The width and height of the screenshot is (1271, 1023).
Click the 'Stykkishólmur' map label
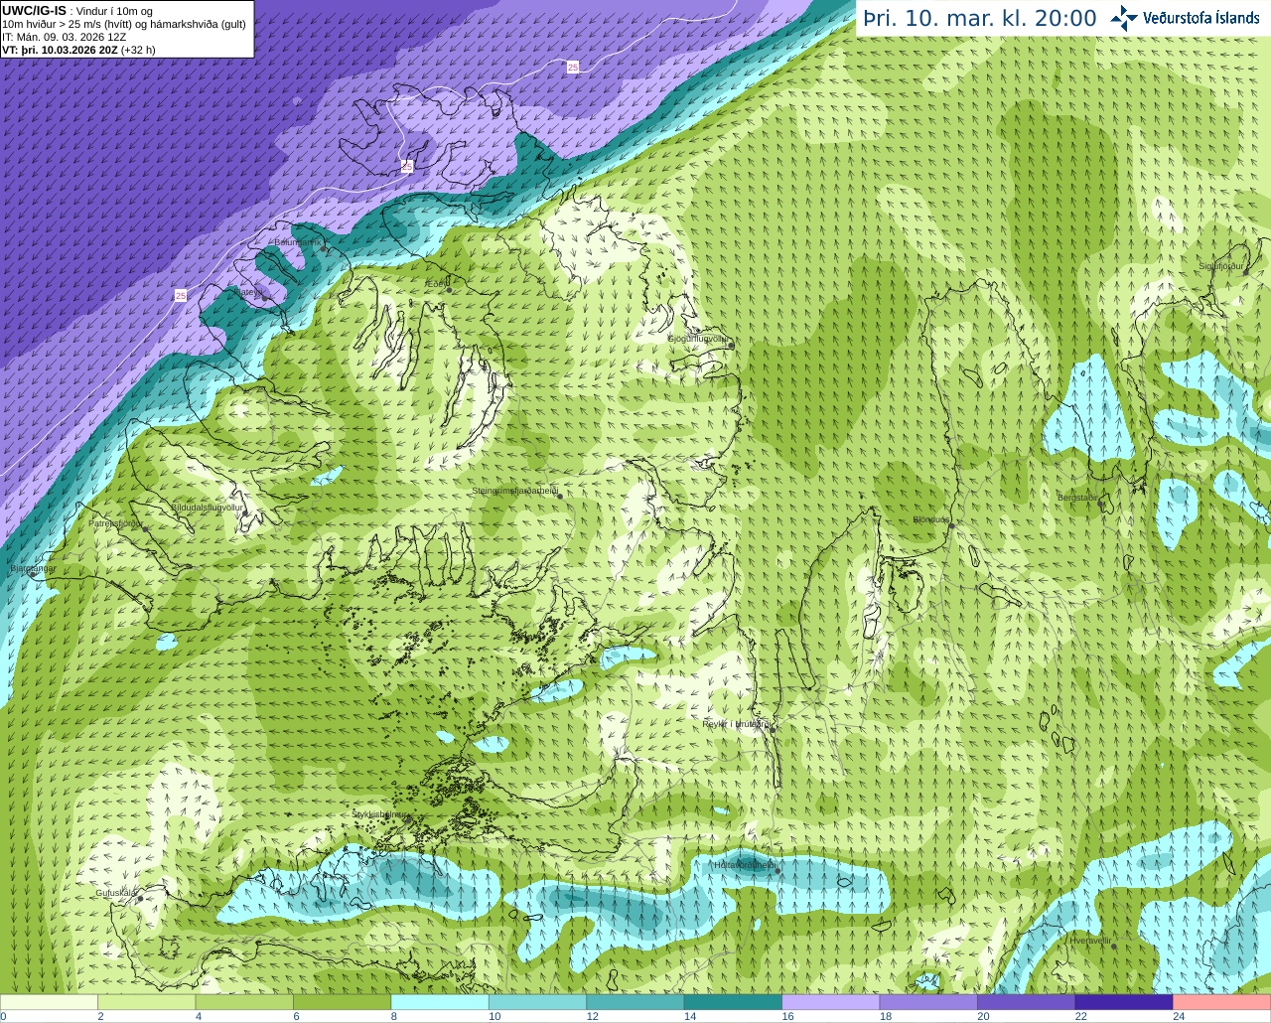(x=380, y=813)
